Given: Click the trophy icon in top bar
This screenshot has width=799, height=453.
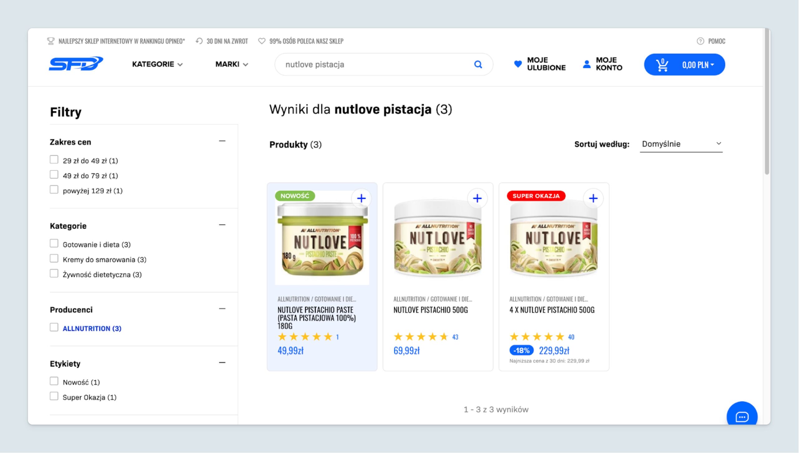Looking at the screenshot, I should 51,41.
